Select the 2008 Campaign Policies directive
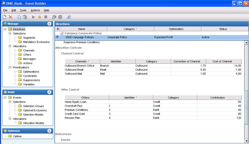Image resolution: width=249 pixels, height=144 pixels. tap(151, 37)
